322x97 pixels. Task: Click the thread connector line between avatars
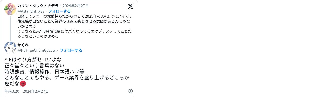[x=10, y=28]
